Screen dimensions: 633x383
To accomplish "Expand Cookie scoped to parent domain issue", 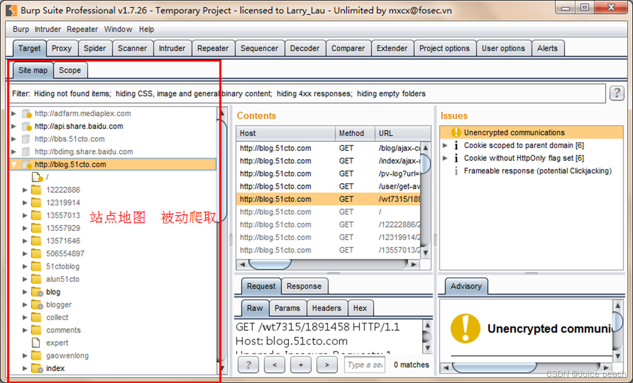I will [x=445, y=145].
